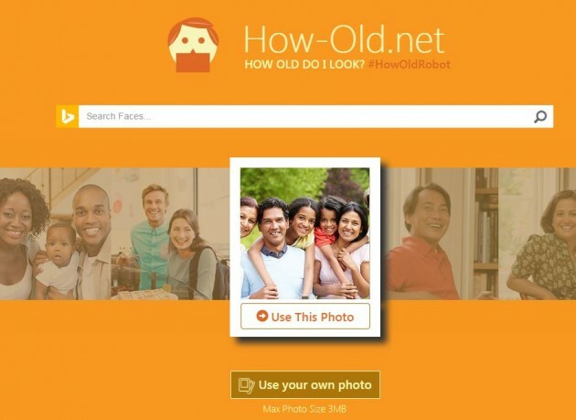Pick the photo of the man in the red polo

439,234
